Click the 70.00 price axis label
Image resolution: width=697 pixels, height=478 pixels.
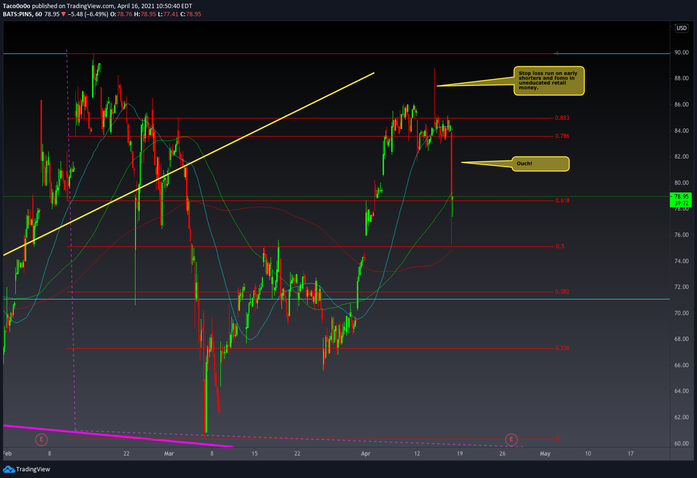681,313
